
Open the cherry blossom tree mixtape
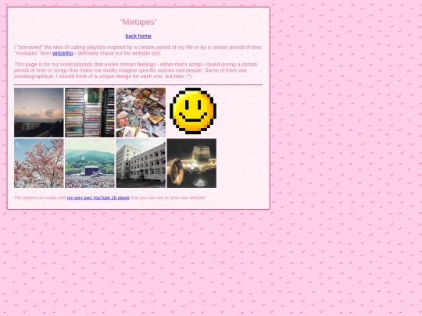(39, 163)
